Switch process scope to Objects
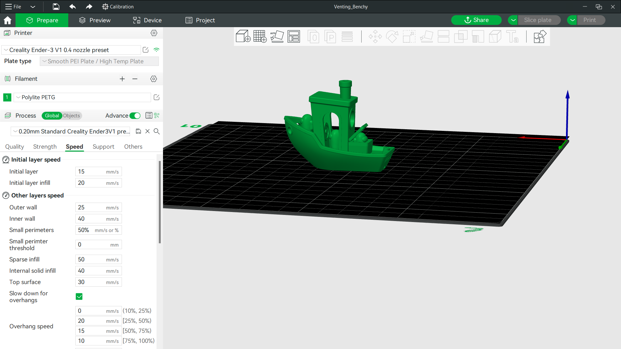This screenshot has width=621, height=349. pyautogui.click(x=71, y=116)
